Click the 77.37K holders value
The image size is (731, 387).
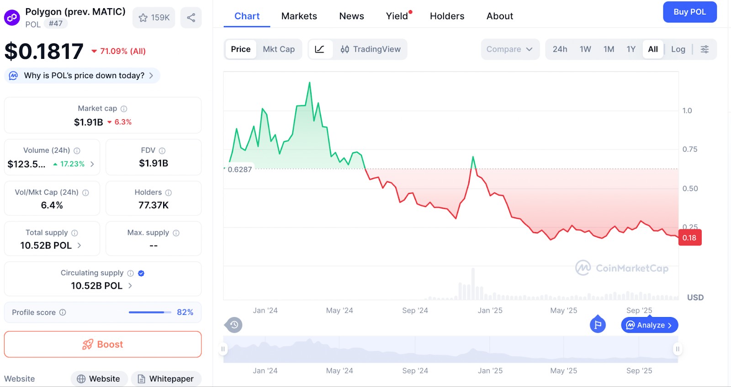[154, 205]
